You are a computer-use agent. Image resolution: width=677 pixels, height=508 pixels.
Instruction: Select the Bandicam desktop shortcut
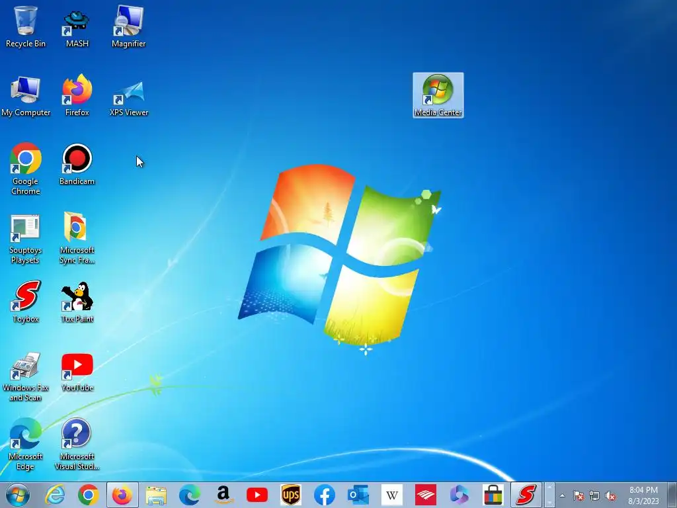pyautogui.click(x=77, y=164)
